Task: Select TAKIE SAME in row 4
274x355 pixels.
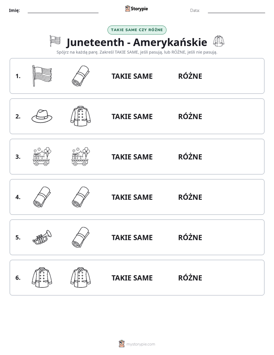Action: point(132,197)
